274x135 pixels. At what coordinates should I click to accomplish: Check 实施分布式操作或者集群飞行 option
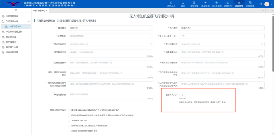coord(69,131)
